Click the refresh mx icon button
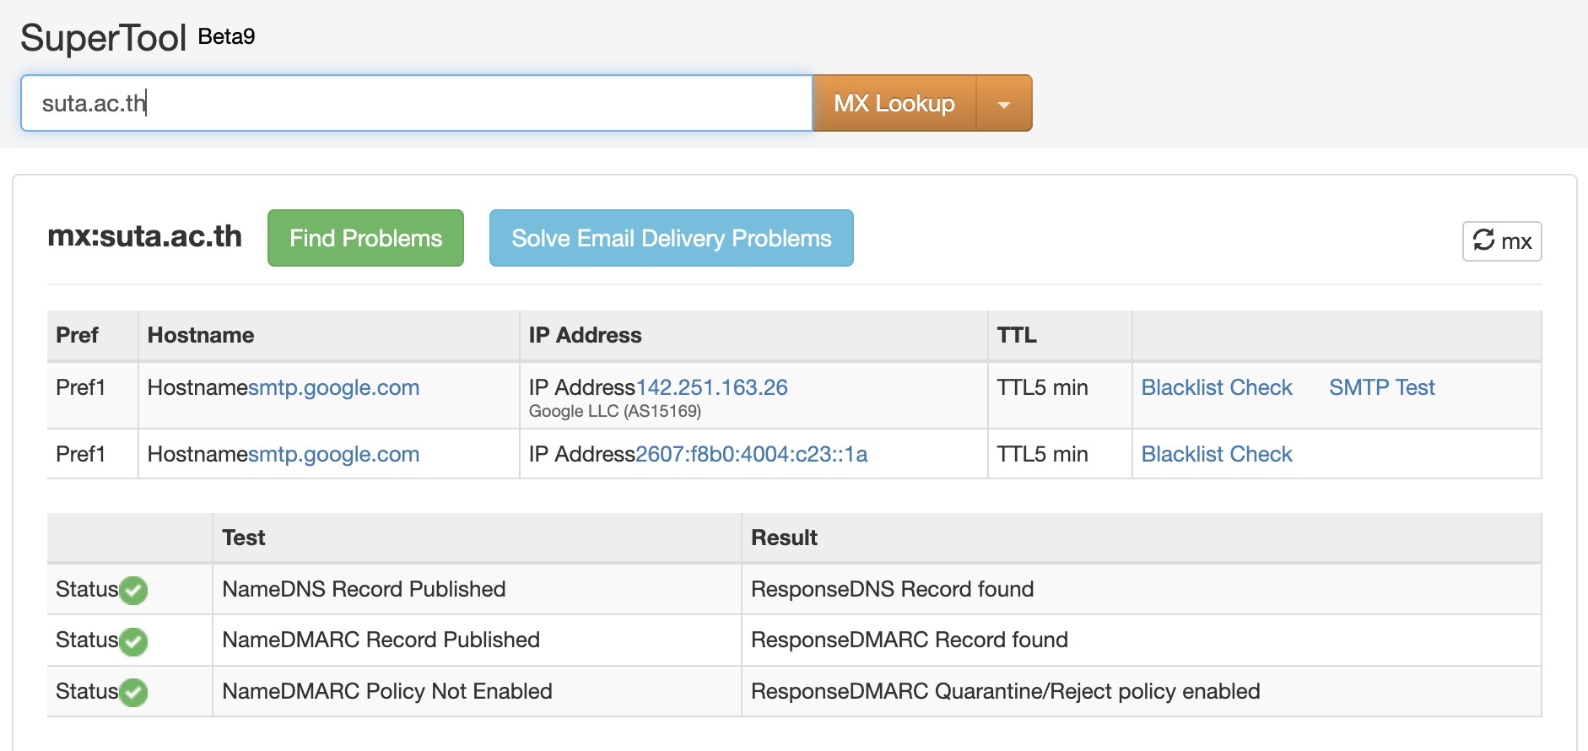Image resolution: width=1588 pixels, height=751 pixels. click(1501, 241)
